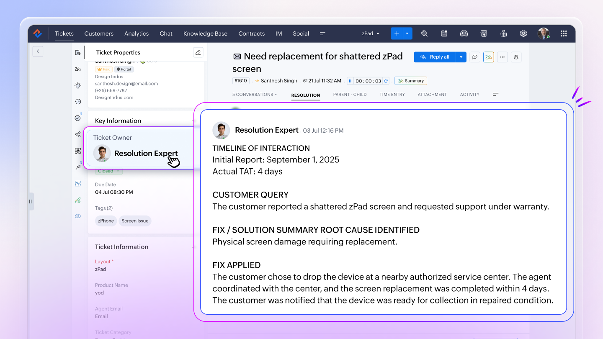Viewport: 603px width, 339px height.
Task: Open the Zia panel in the side rail
Action: (78, 69)
